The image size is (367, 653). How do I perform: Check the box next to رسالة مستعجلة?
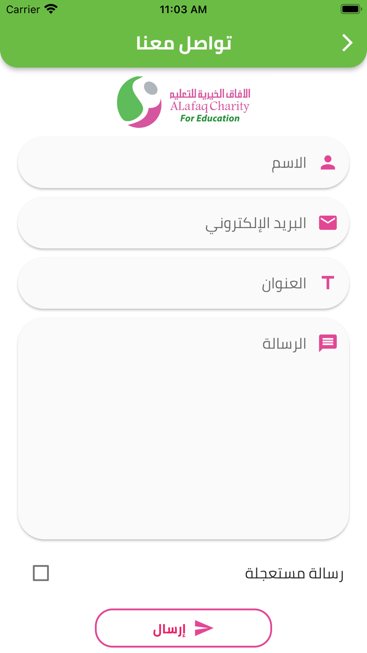pyautogui.click(x=40, y=574)
